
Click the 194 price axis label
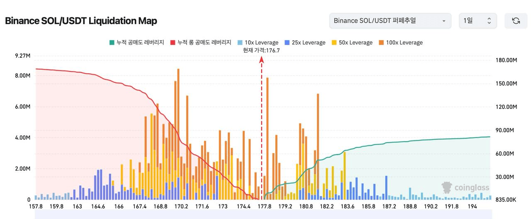click(x=472, y=207)
